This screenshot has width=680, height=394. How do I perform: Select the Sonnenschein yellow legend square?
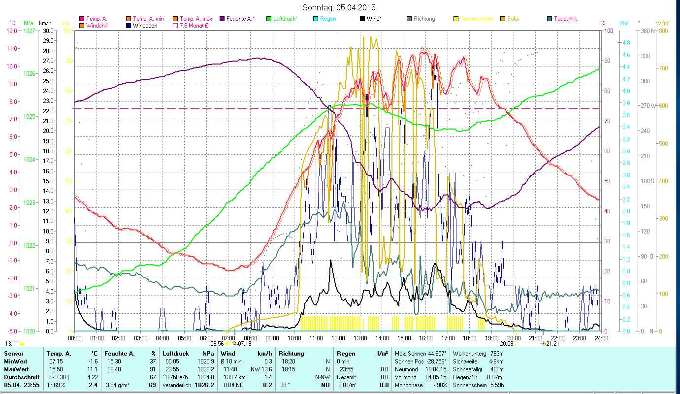click(456, 19)
